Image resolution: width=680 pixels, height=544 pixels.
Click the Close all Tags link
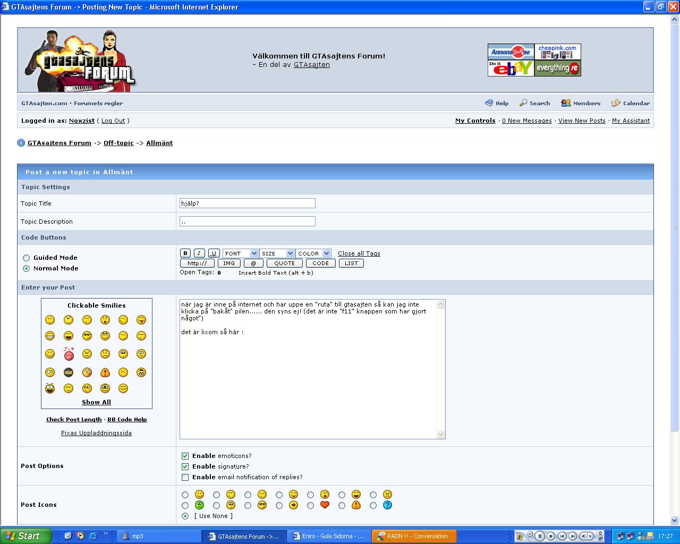coord(359,253)
